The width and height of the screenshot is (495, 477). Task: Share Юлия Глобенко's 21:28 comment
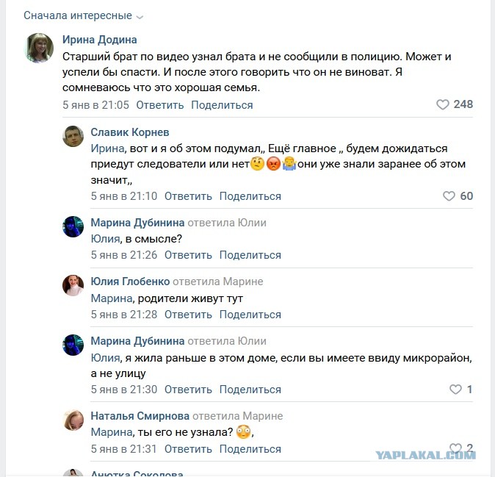tap(250, 315)
